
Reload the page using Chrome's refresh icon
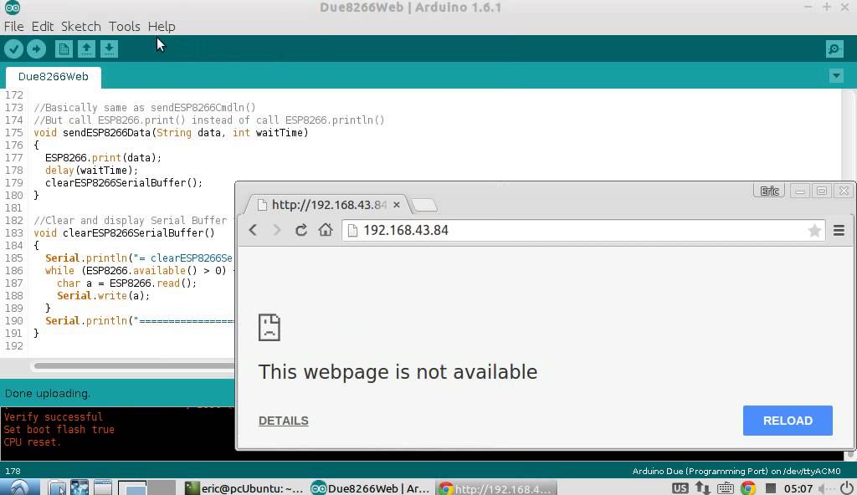(300, 230)
